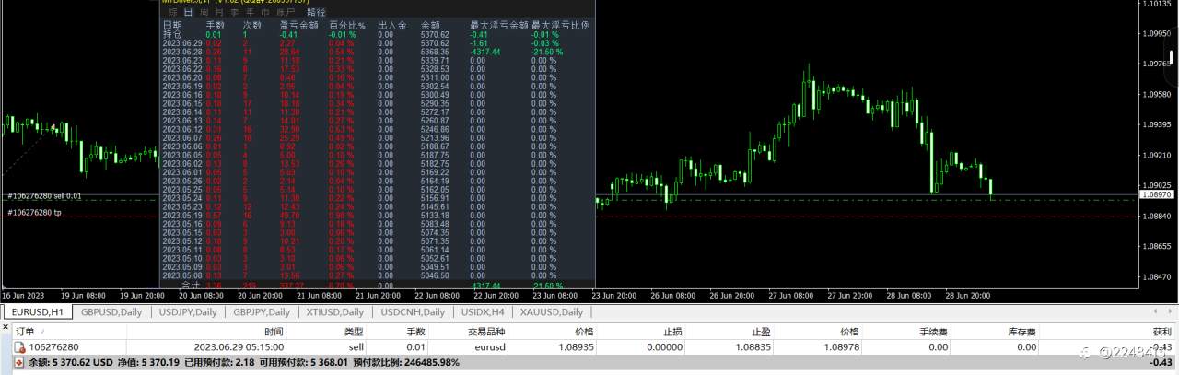
Task: Select order number 106276280 in the terminal
Action: 55,347
